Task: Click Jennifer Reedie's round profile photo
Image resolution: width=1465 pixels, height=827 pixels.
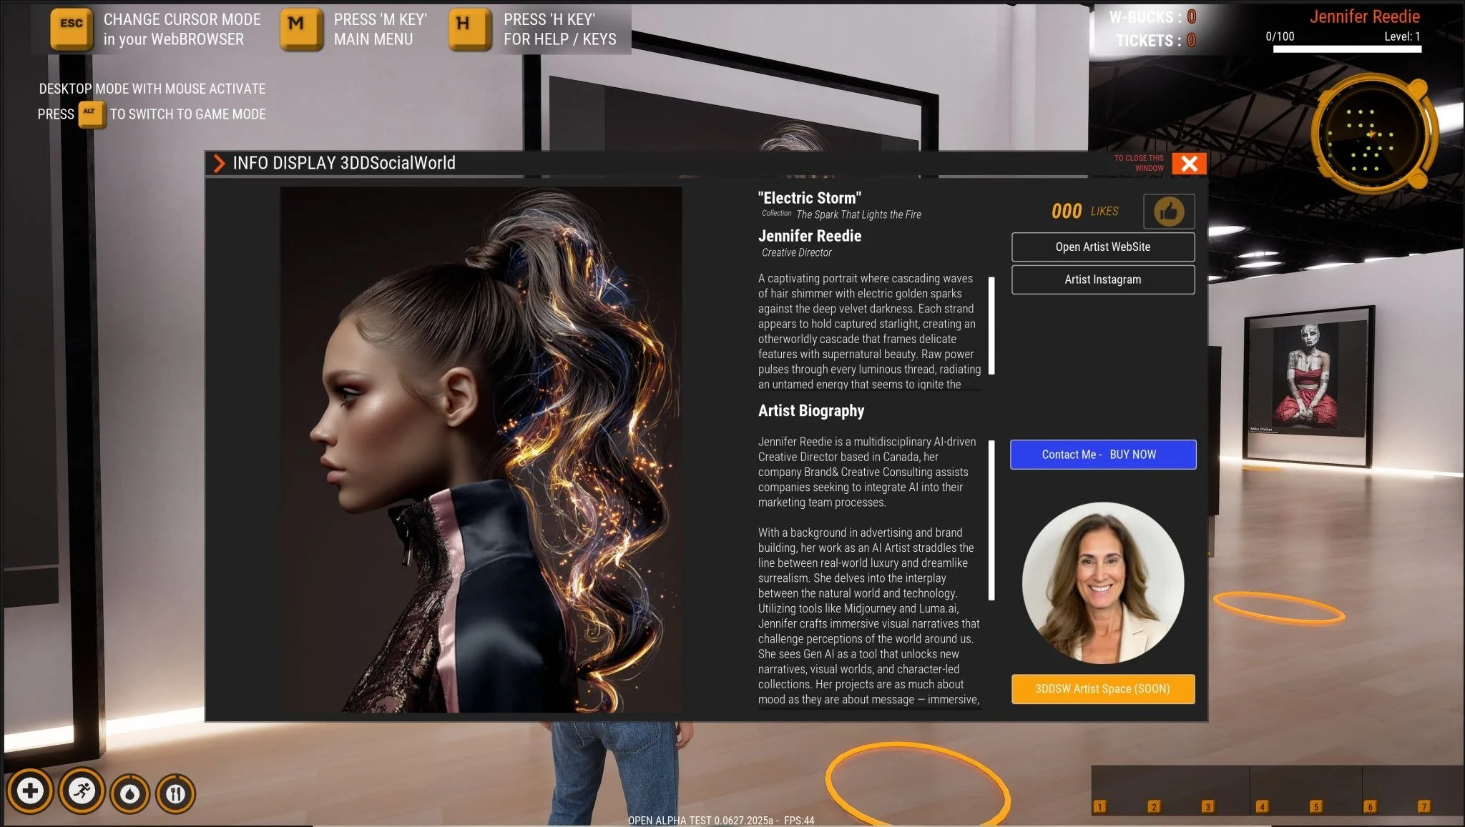Action: pos(1103,583)
